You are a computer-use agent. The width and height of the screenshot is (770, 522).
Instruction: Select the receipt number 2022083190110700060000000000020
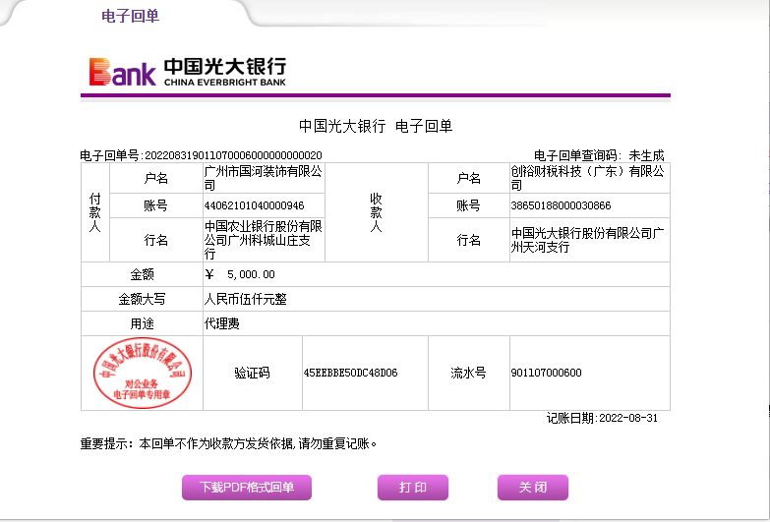tap(233, 155)
